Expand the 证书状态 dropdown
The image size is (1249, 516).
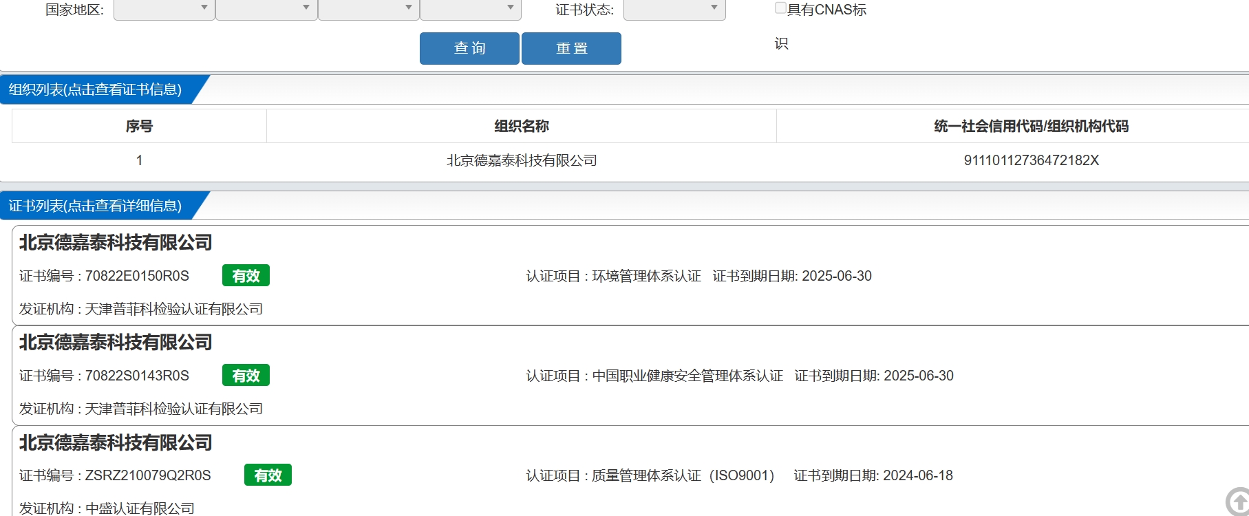(x=674, y=9)
